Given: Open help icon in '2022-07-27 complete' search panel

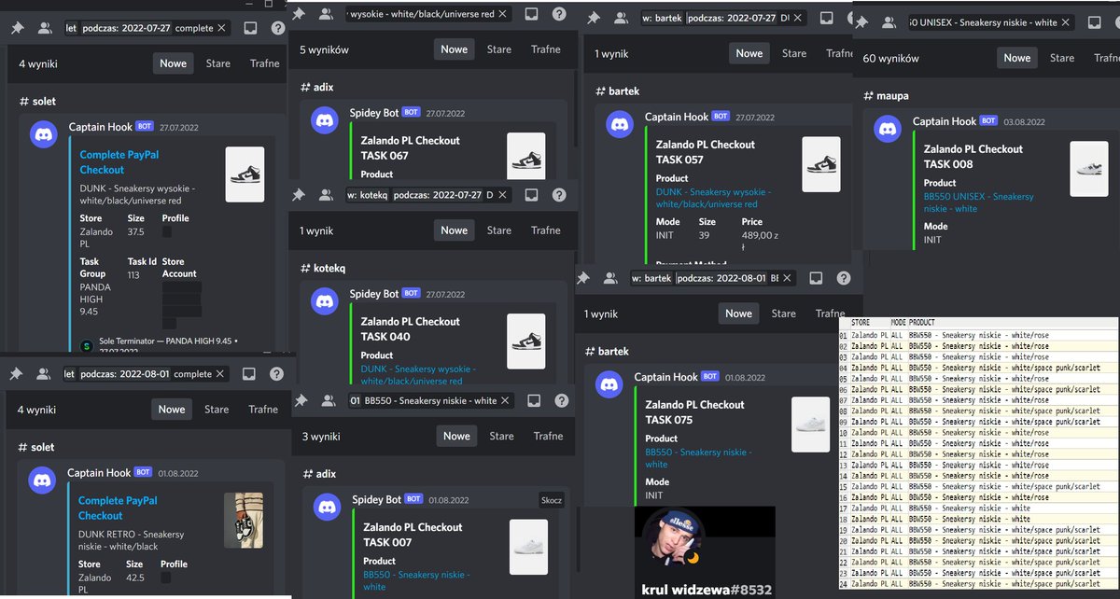Looking at the screenshot, I should click(277, 28).
